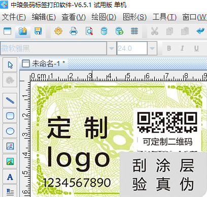Image resolution: width=207 pixels, height=197 pixels.
Task: Switch to the 未命名-1 document tab
Action: point(44,63)
